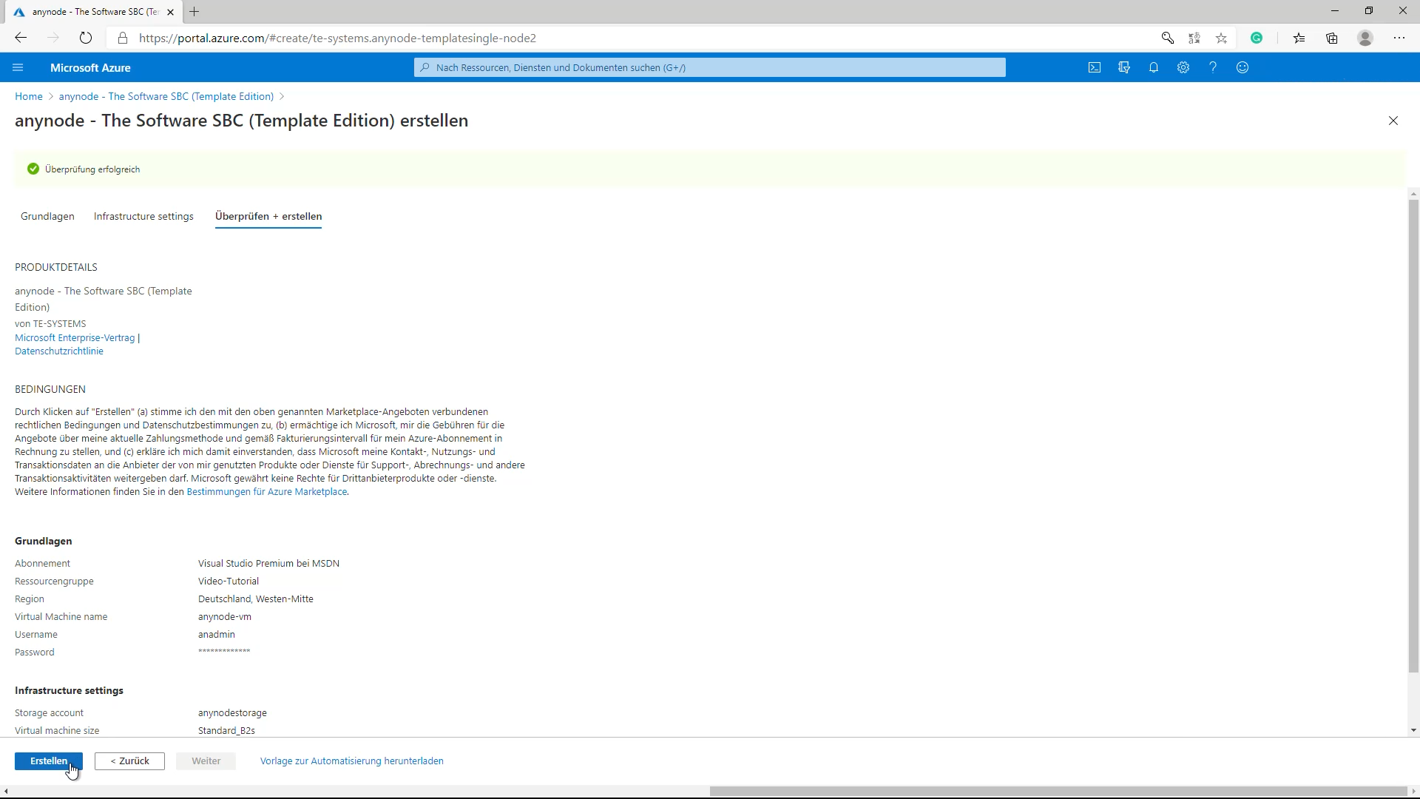Open Microsoft Enterprise-Vertrag link
Screen dimensions: 1420x799
(75, 338)
